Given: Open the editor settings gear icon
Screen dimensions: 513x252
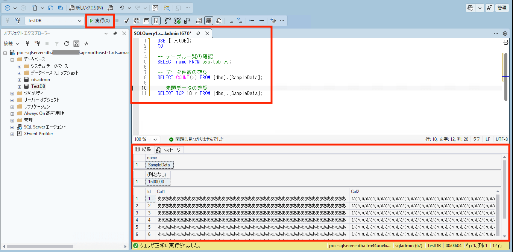Looking at the screenshot, I should point(505,33).
